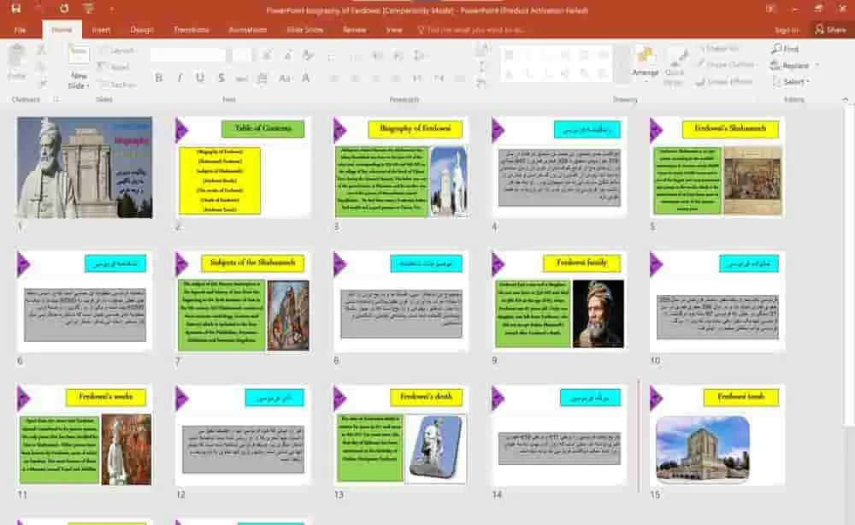Toggle underline formatting
Image resolution: width=855 pixels, height=525 pixels.
click(x=200, y=79)
